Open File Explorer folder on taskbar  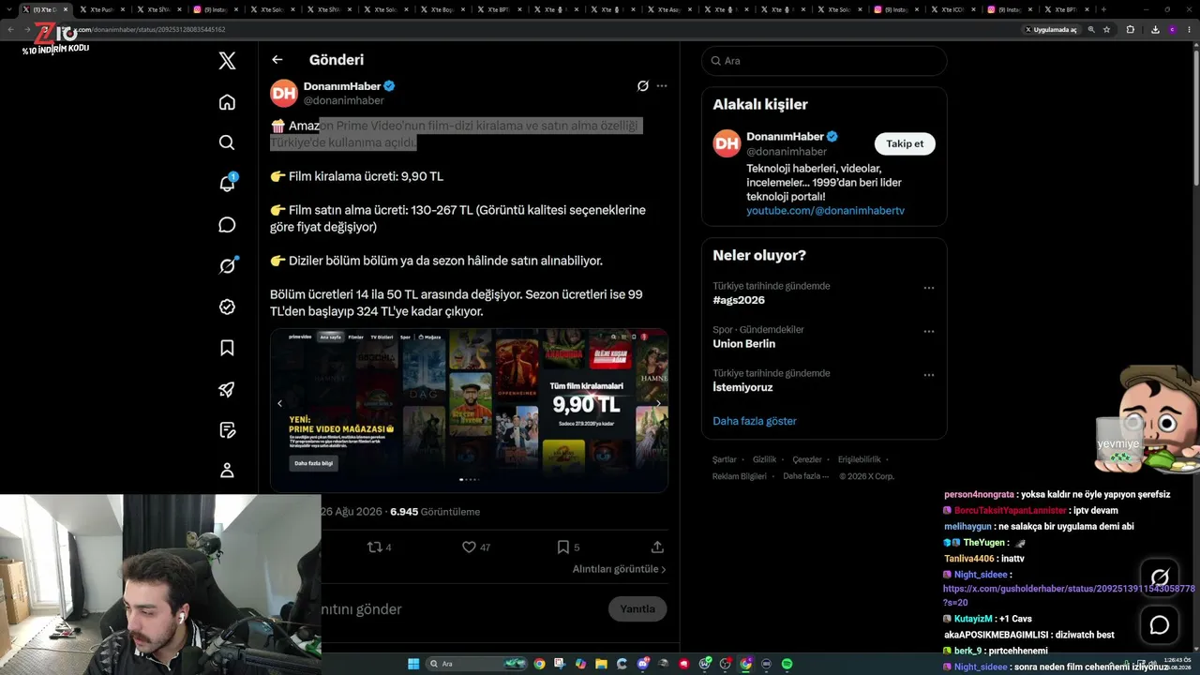tap(601, 664)
